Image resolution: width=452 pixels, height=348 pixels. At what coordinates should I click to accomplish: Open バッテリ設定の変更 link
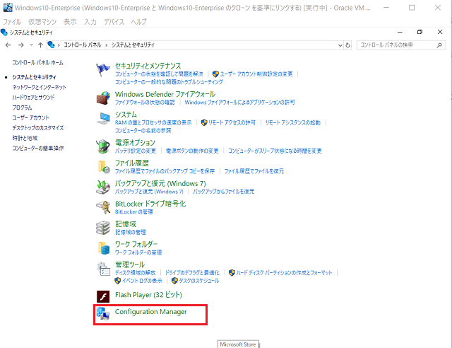[x=136, y=151]
